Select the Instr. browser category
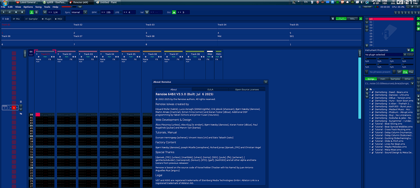This screenshot has height=188, width=420. pyautogui.click(x=383, y=79)
